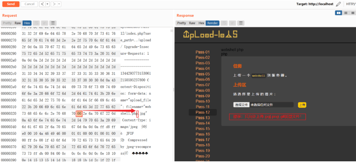Send the request in Repeater
Viewport: 356px width, 164px height.
point(11,4)
